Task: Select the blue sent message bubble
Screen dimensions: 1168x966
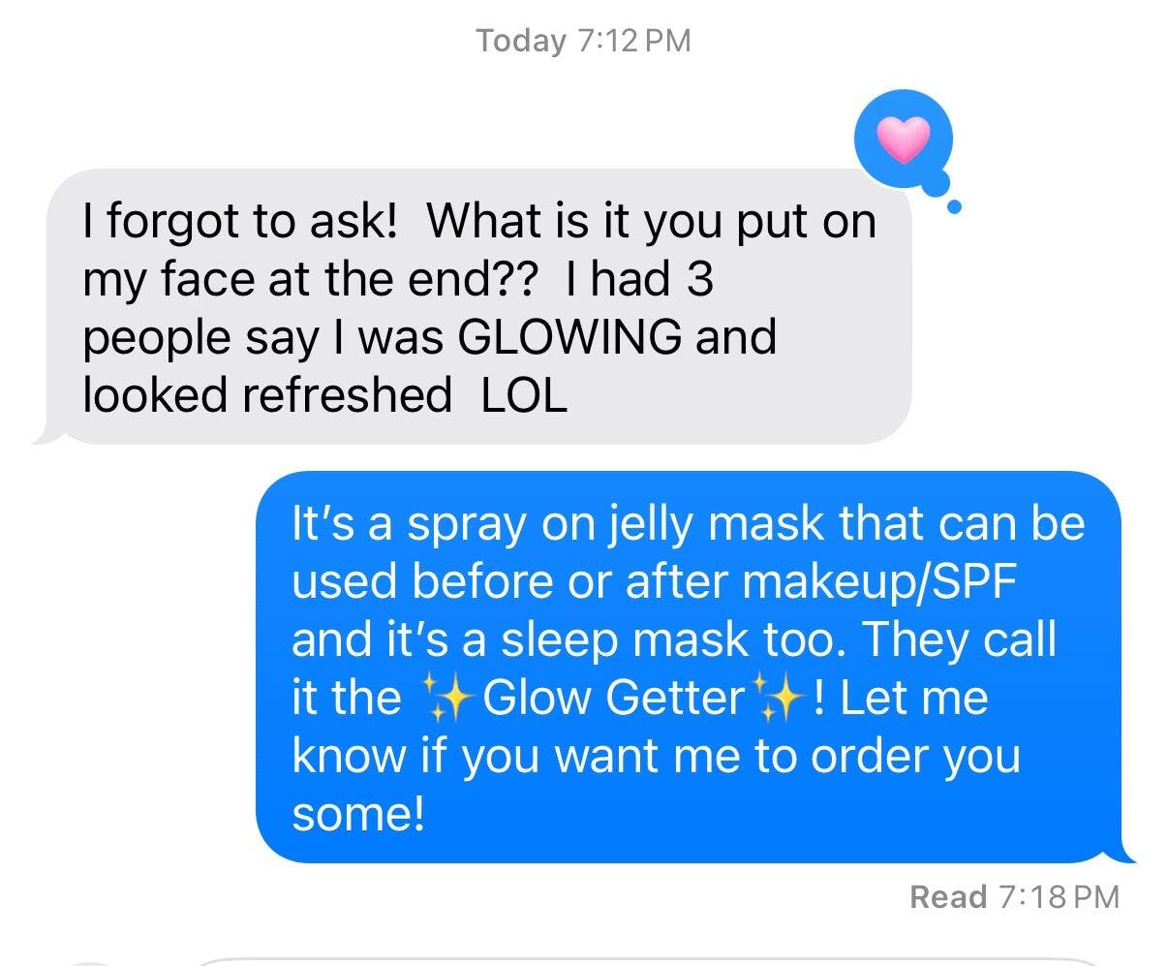Action: click(693, 667)
